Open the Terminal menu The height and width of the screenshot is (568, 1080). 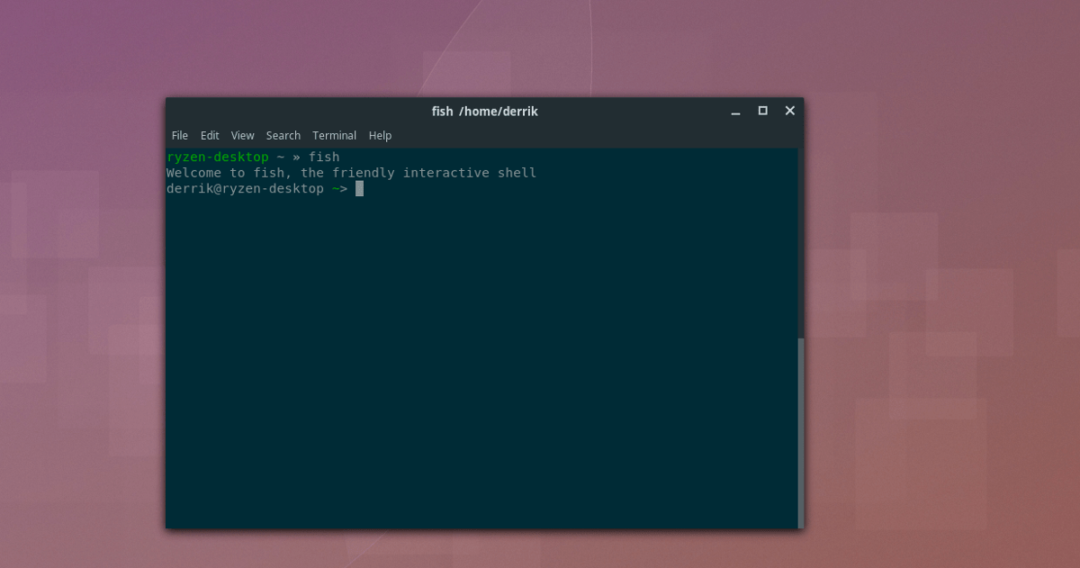pyautogui.click(x=335, y=135)
